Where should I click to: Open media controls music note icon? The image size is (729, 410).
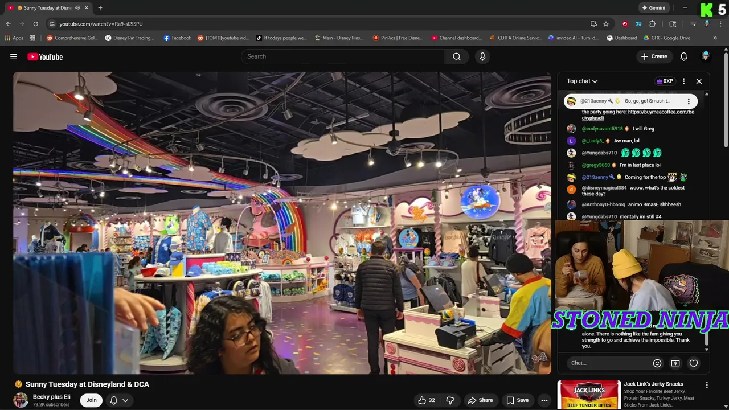pos(693,24)
